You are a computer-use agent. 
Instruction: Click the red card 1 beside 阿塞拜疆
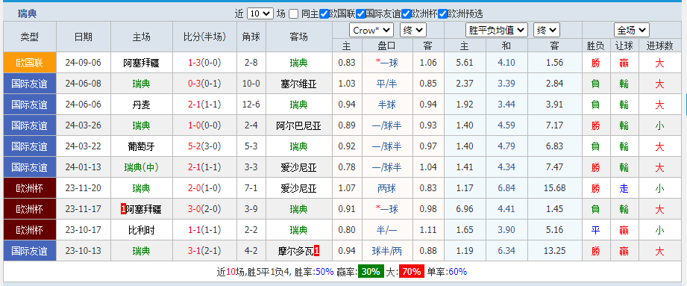coord(123,209)
